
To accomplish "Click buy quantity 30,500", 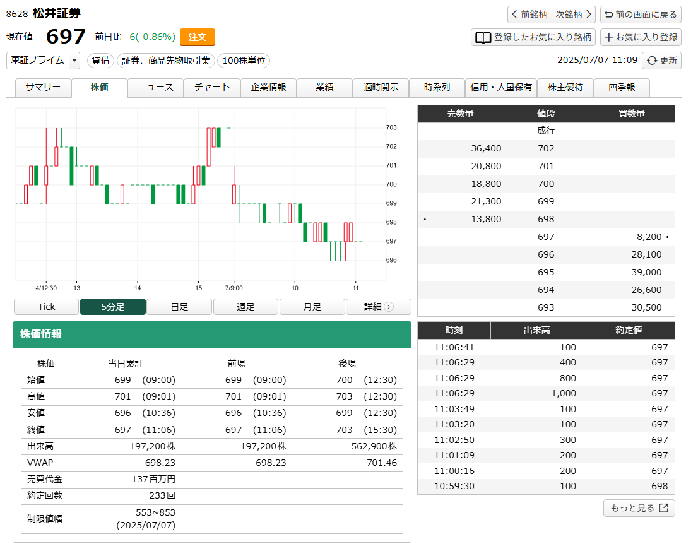I will (x=646, y=307).
